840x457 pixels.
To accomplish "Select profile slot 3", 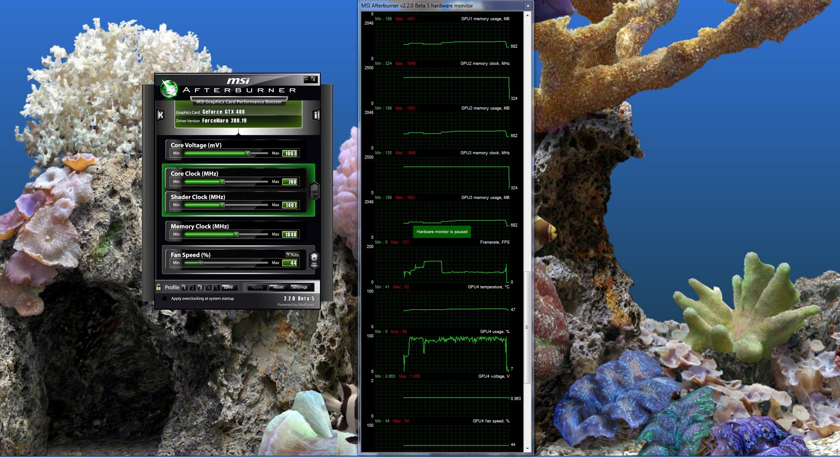I will click(x=200, y=287).
